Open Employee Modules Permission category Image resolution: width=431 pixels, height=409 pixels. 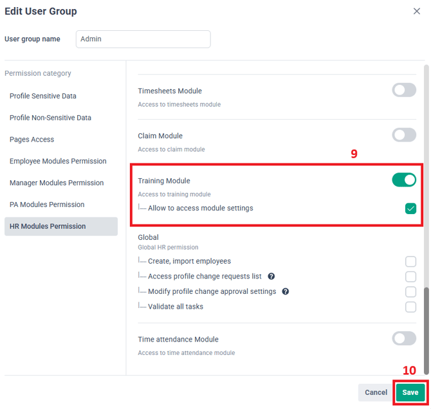tap(58, 161)
